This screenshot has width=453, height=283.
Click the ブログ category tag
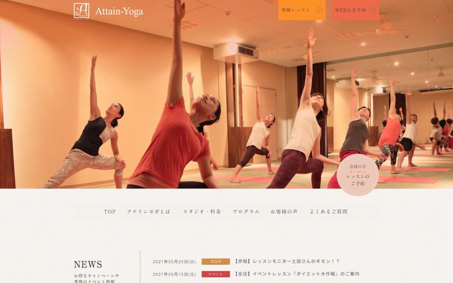click(216, 262)
